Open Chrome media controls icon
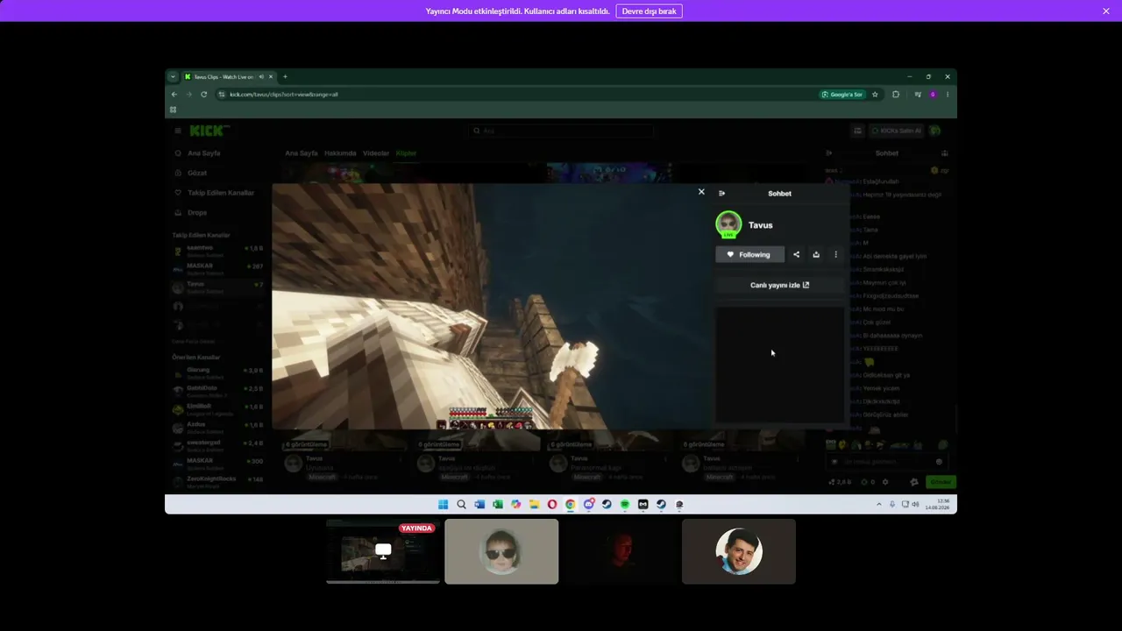Viewport: 1122px width, 631px height. coord(918,95)
